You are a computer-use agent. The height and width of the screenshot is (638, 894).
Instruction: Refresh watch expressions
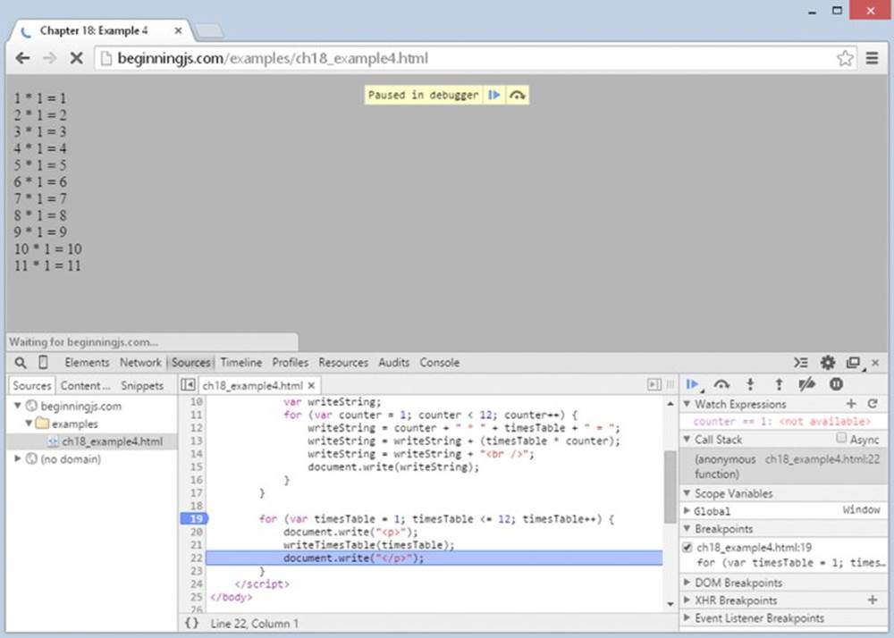(873, 404)
